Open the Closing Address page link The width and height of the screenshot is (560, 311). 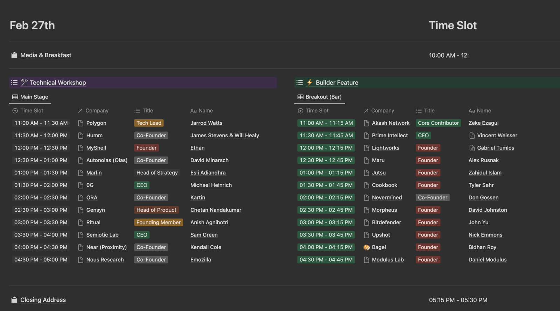point(43,300)
